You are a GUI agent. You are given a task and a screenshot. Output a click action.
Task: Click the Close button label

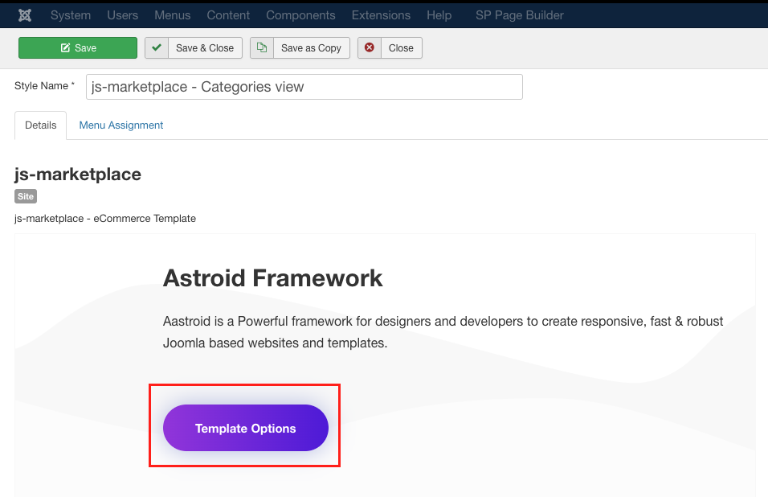(401, 47)
